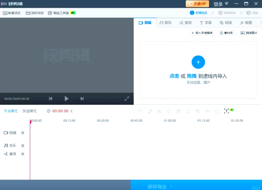This screenshot has width=262, height=190.
Task: Mute the 音效 sound effects track
Action: pos(23,154)
